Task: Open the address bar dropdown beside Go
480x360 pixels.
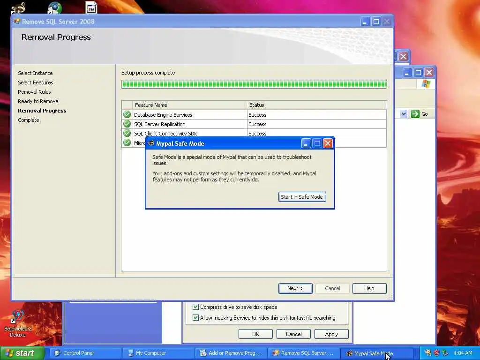Action: [x=404, y=114]
